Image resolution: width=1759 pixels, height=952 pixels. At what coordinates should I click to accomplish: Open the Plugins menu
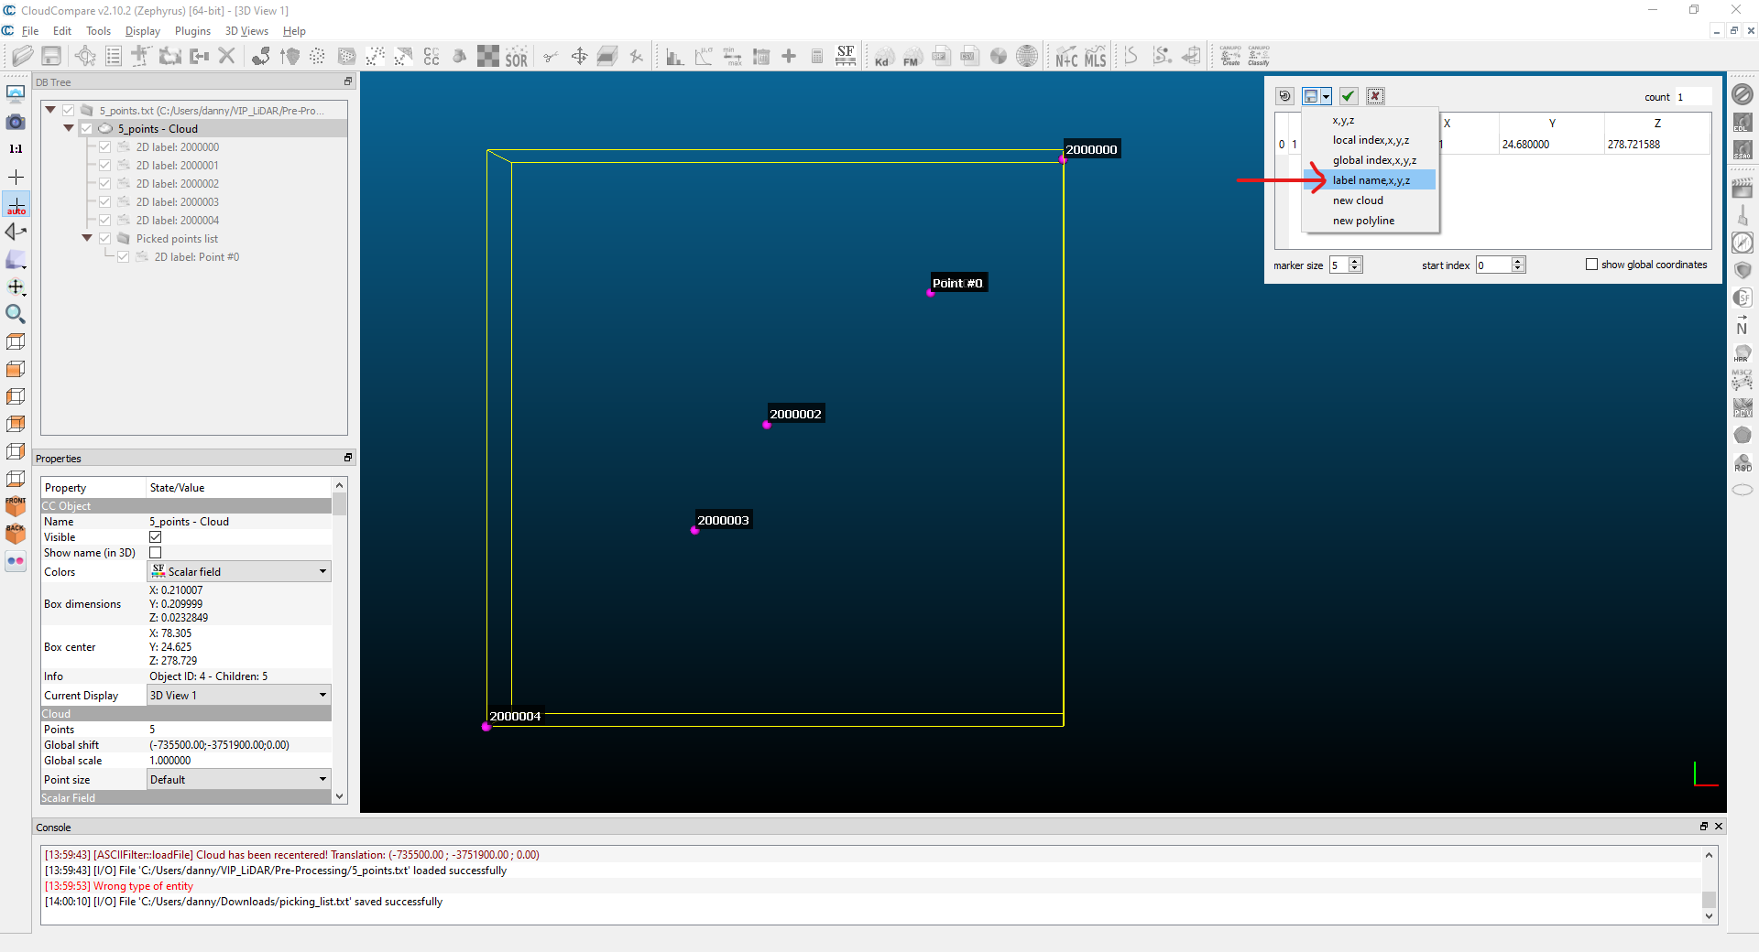(x=192, y=31)
